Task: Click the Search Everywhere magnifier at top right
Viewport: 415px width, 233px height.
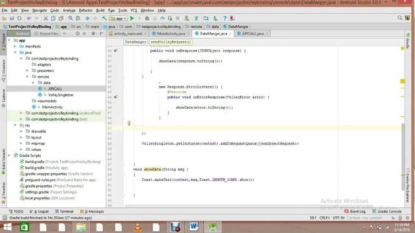Action: point(399,18)
